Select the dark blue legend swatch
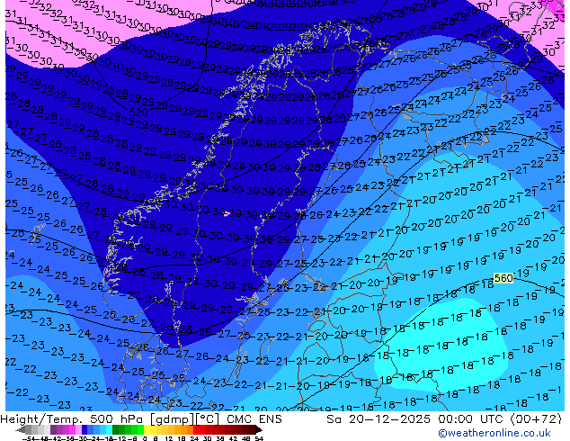 [85, 430]
